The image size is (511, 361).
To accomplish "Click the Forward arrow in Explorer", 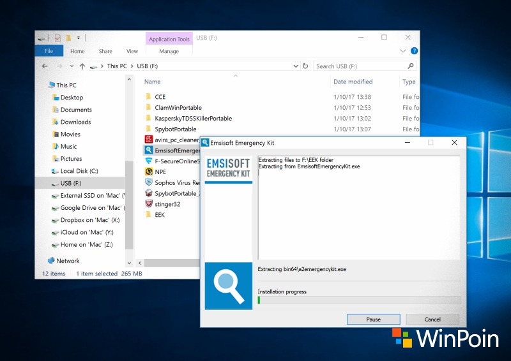I will 59,66.
